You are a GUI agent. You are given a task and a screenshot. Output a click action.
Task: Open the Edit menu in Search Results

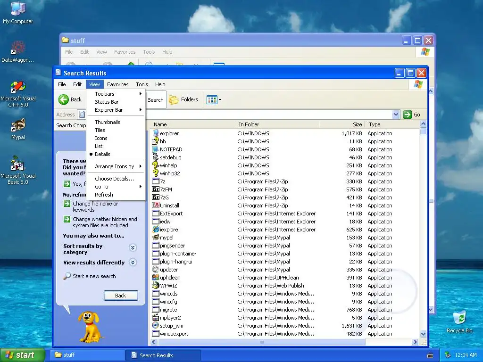point(77,84)
